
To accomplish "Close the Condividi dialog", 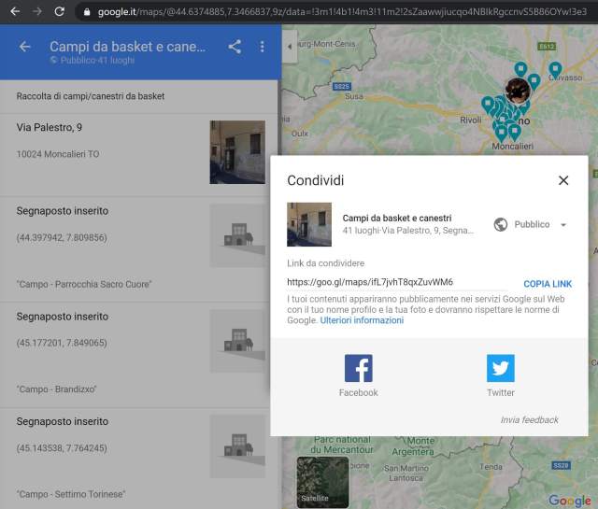I will click(x=563, y=180).
